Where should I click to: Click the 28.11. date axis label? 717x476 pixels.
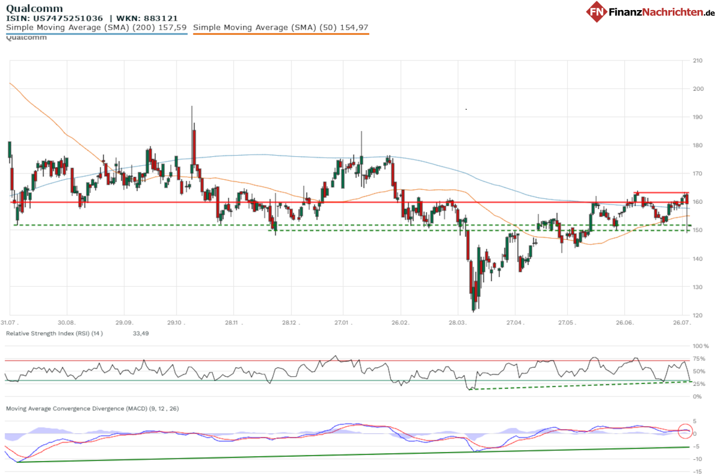[x=234, y=323]
